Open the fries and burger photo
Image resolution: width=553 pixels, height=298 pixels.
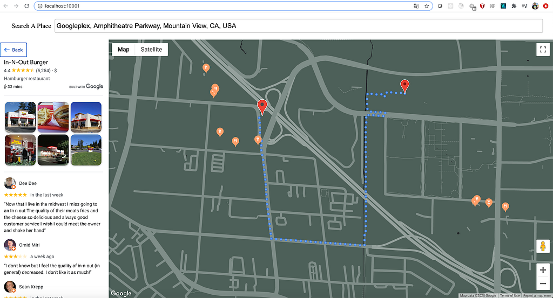(53, 117)
